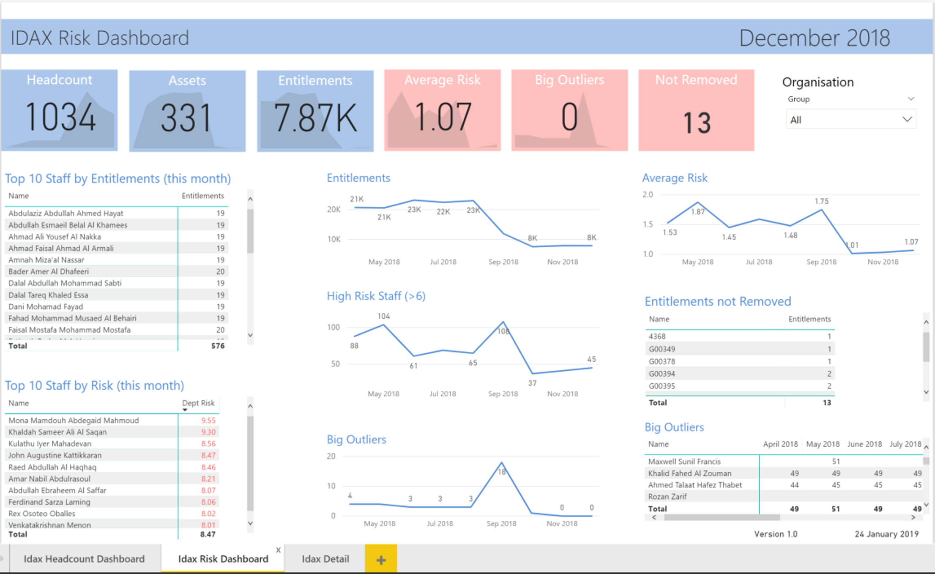Open the Organisation All dropdown
This screenshot has height=574, width=935.
[850, 120]
